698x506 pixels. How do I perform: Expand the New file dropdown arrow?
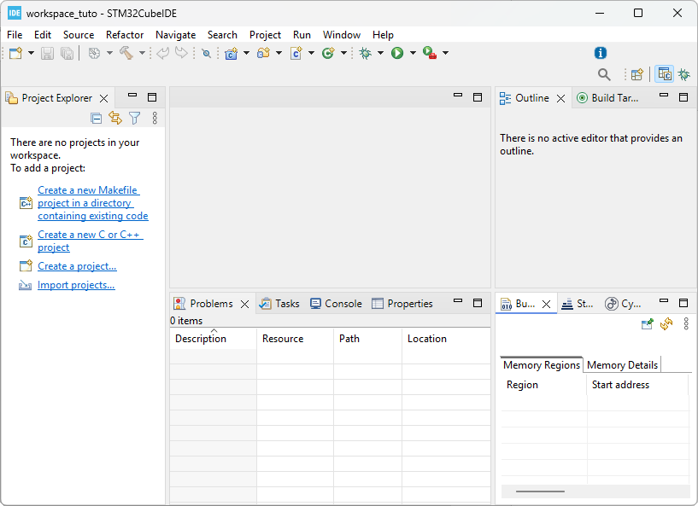pos(32,53)
